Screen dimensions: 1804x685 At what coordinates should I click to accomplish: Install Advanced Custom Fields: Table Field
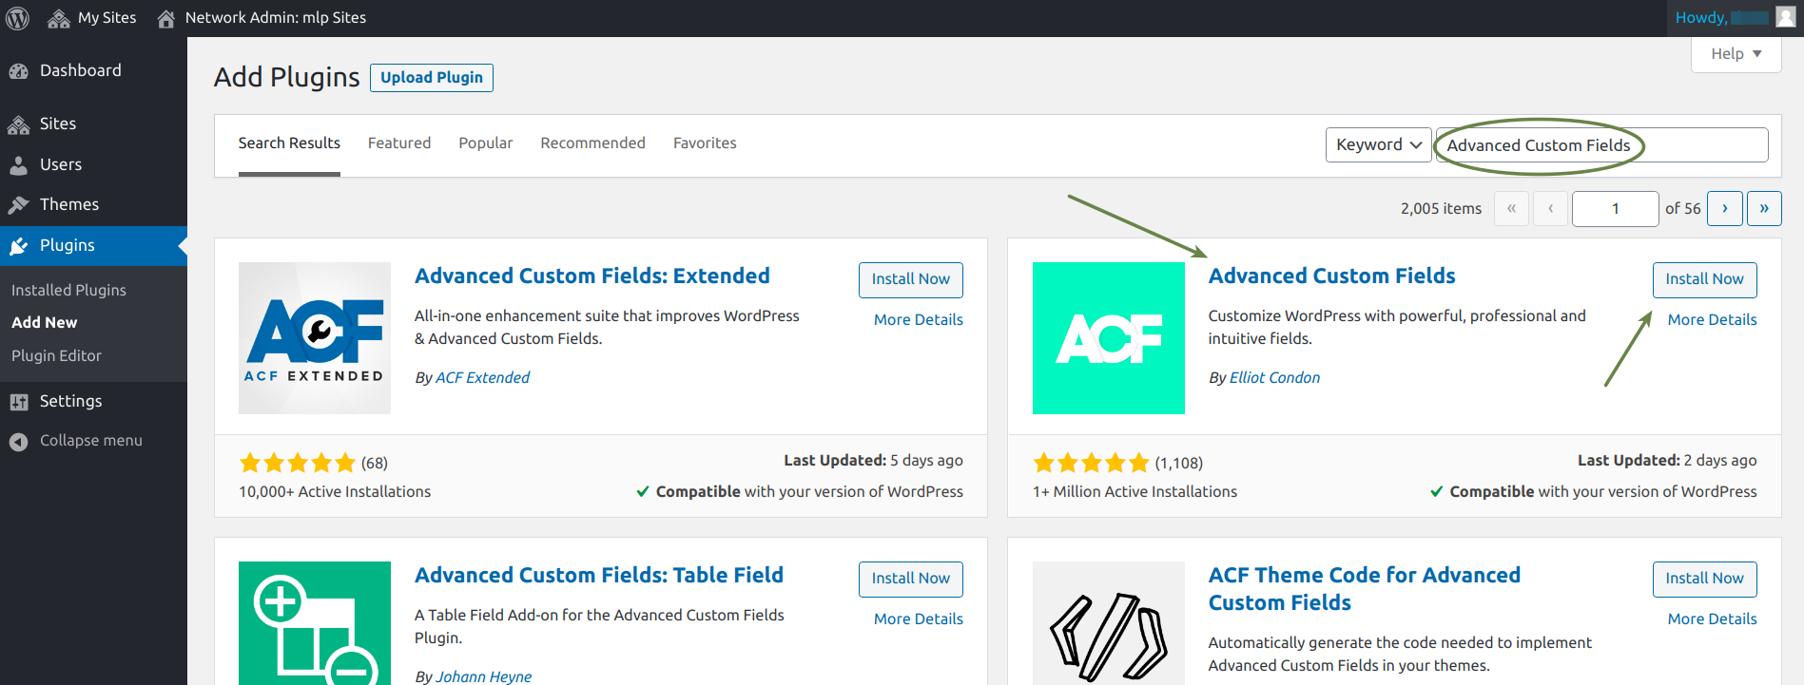[x=911, y=579]
